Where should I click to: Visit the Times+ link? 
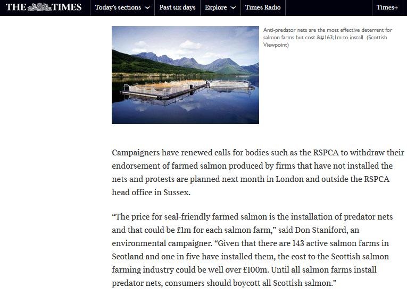point(387,7)
